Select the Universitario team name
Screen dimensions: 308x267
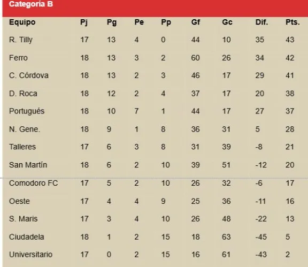30,254
